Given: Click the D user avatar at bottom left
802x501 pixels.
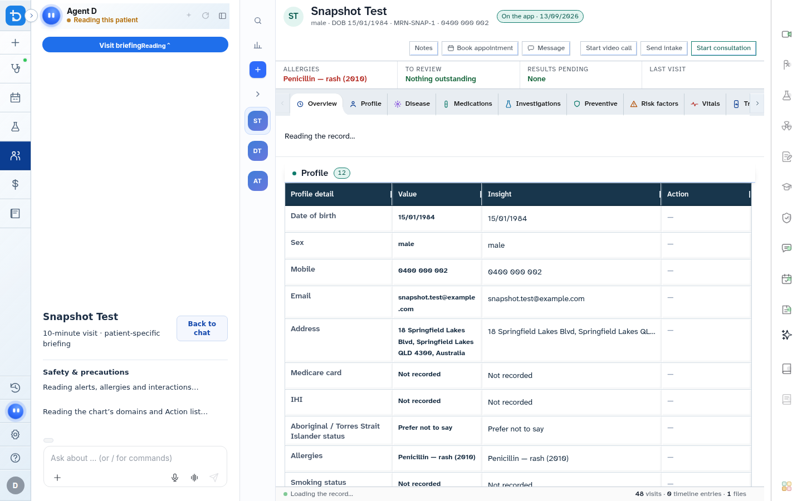Looking at the screenshot, I should point(16,485).
